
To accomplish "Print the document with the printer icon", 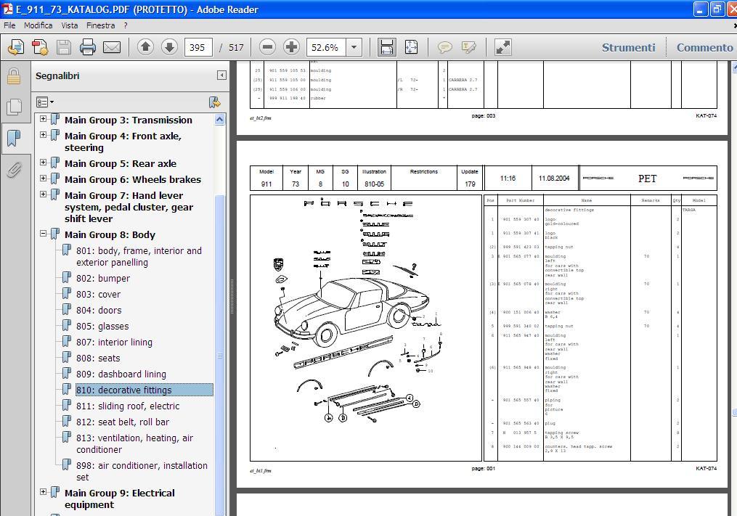I will point(87,47).
